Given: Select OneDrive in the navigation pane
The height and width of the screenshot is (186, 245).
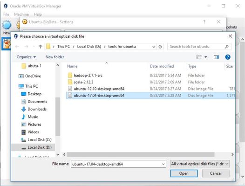Looking at the screenshot, I should pos(30,76).
